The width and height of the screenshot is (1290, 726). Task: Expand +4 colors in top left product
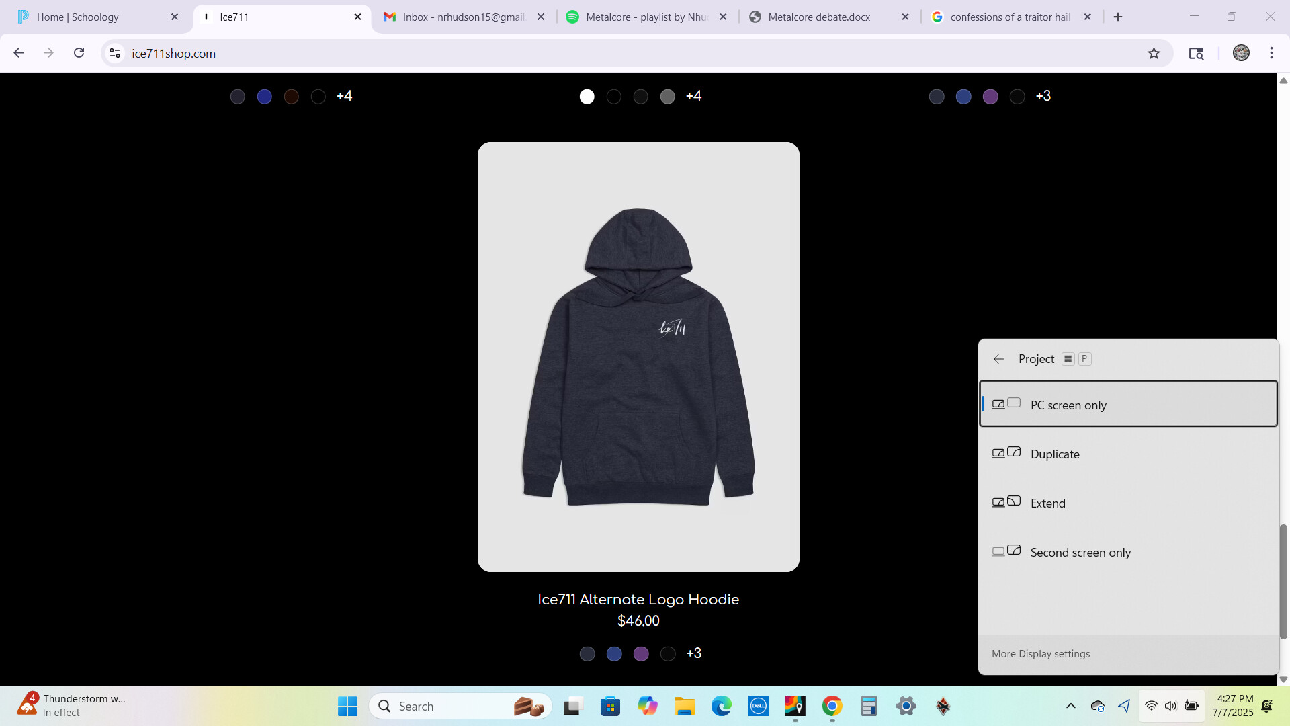point(344,96)
